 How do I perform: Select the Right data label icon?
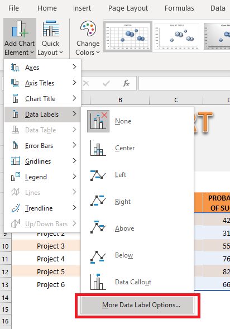click(x=98, y=202)
